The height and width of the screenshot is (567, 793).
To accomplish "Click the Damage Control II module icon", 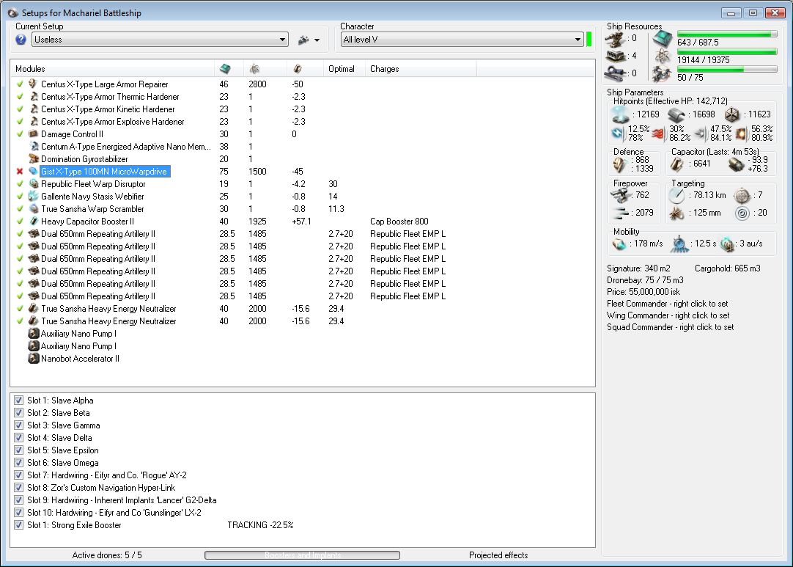I will point(33,134).
